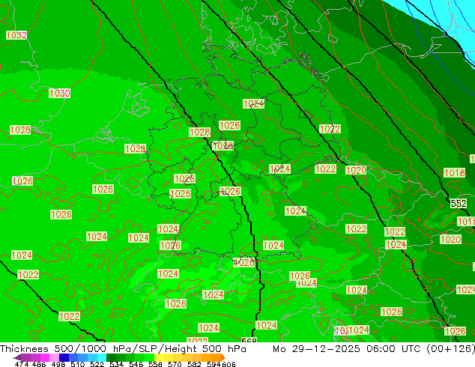Screen dimensions: 475x367
Task: Pick the dark blue legend swatch
Action: (x=64, y=357)
